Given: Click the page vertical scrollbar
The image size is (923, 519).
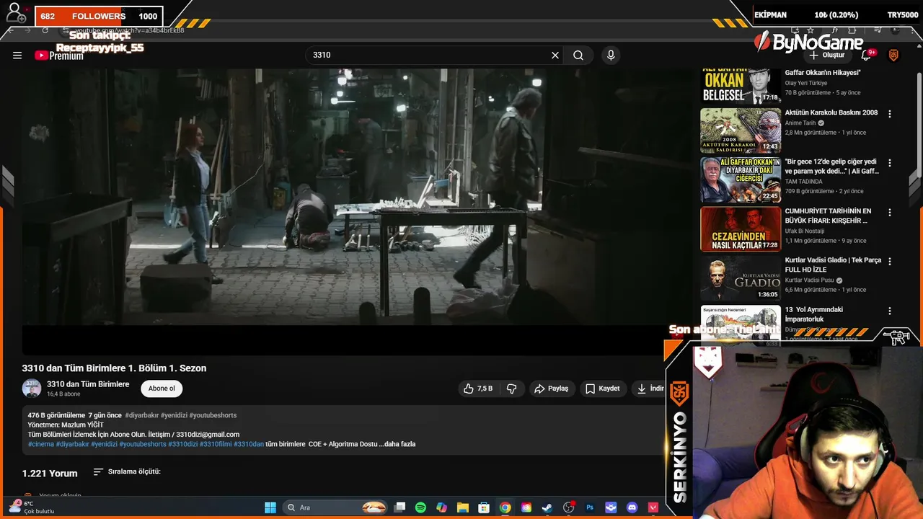Looking at the screenshot, I should 919,126.
